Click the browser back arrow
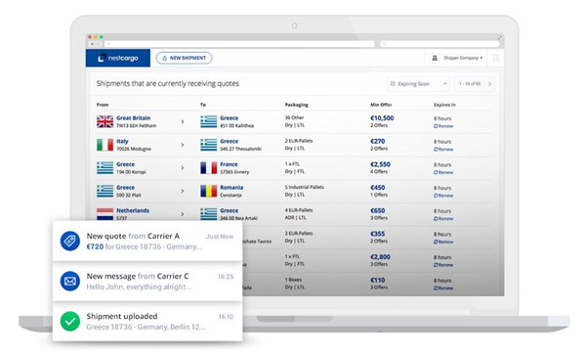This screenshot has width=586, height=357. pyautogui.click(x=92, y=44)
